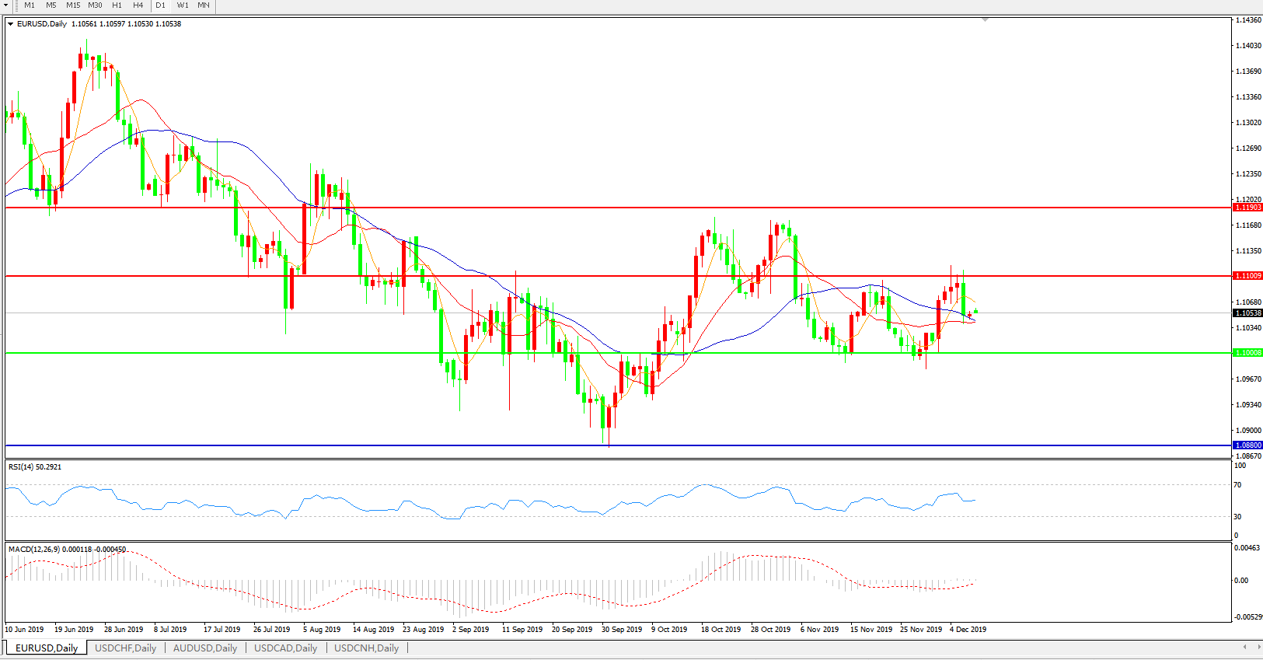
Task: Choose the M30 timeframe
Action: coord(95,5)
